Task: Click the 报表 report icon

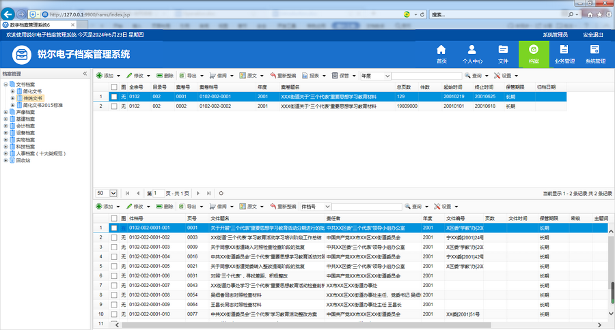Action: (x=305, y=76)
